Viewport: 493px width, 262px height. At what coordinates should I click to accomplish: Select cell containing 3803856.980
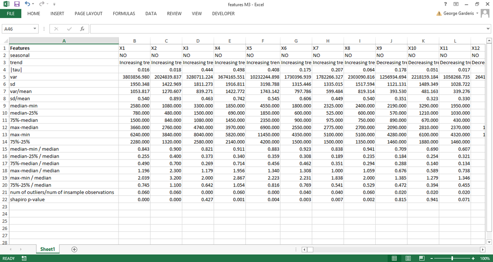pos(134,77)
